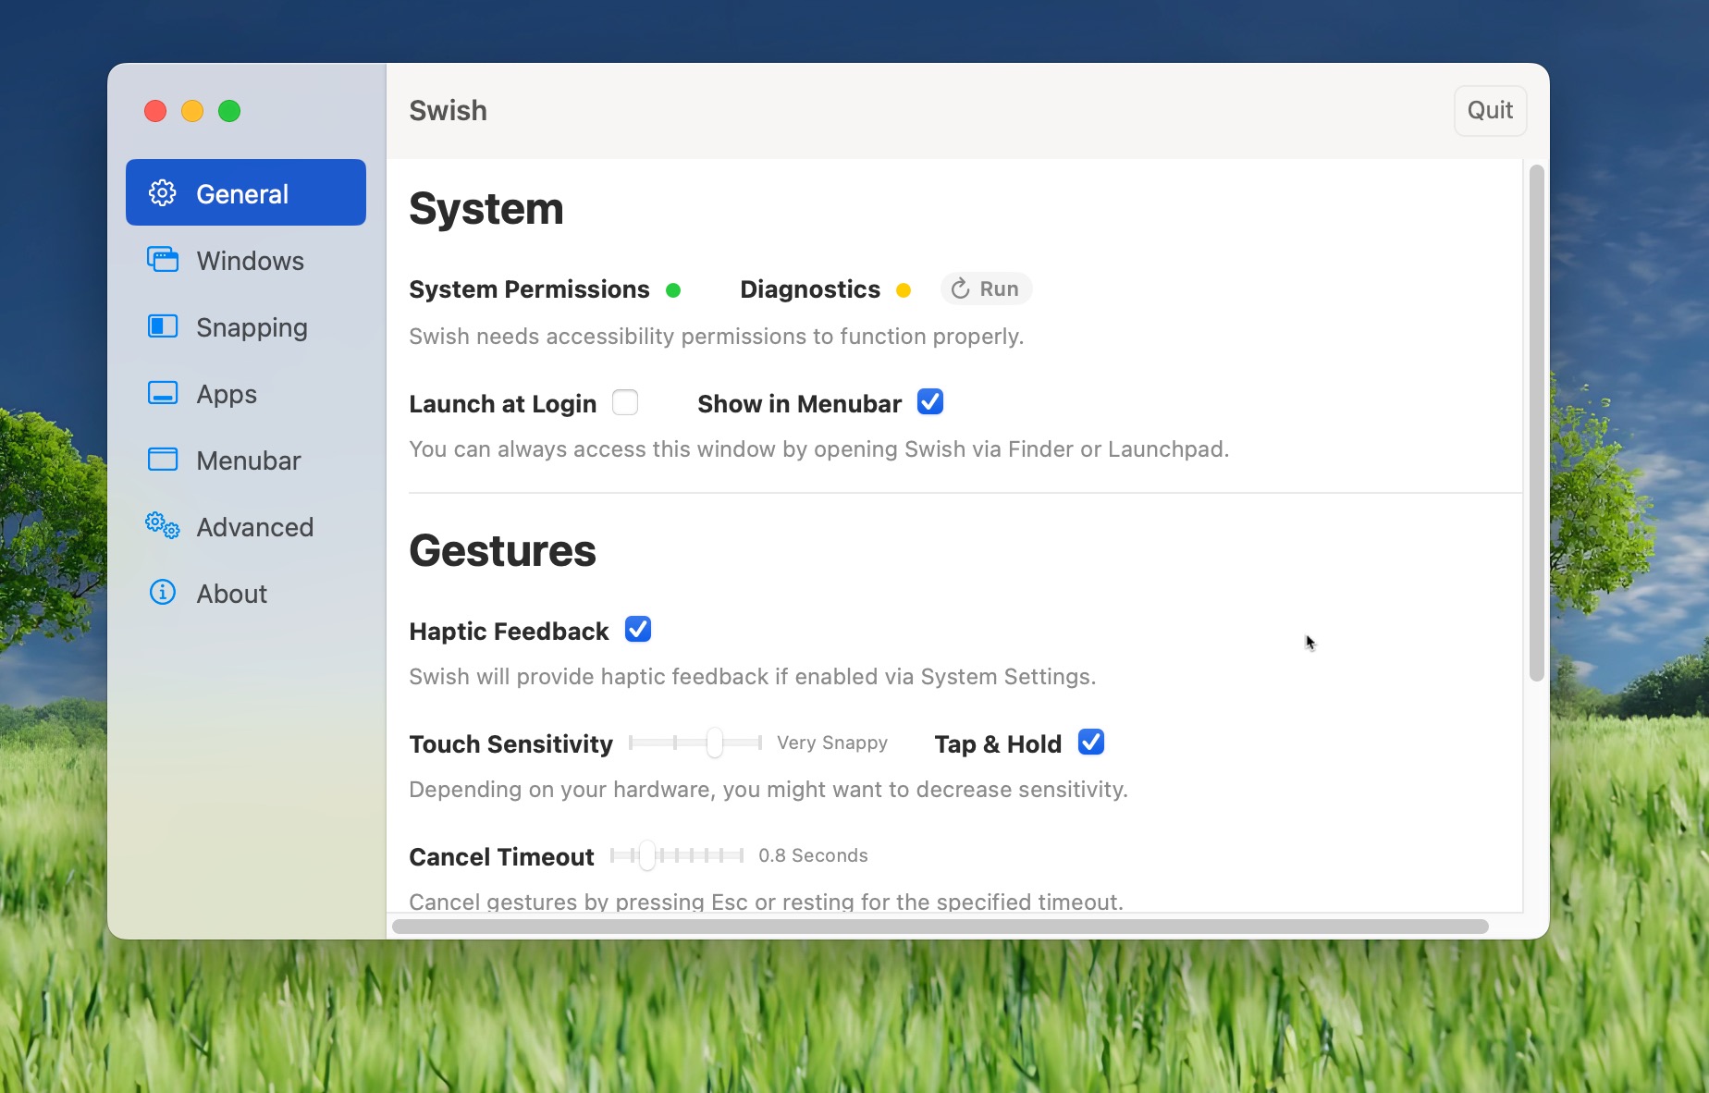1709x1093 pixels.
Task: Click the 'Show in Menubar' label
Action: 799,404
